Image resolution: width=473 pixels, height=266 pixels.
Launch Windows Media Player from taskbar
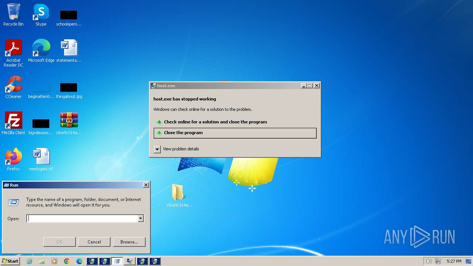54,261
